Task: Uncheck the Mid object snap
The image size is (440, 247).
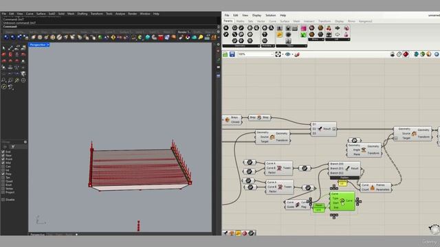Action: click(x=3, y=163)
